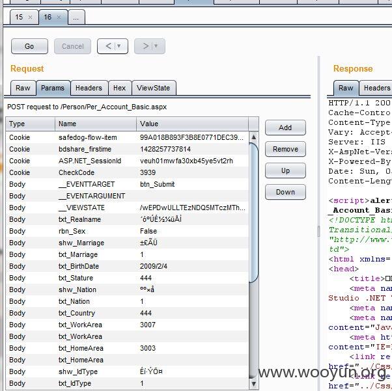Viewport: 392px width, 391px height.
Task: Click the 1428257737814 cookie value
Action: (165, 149)
